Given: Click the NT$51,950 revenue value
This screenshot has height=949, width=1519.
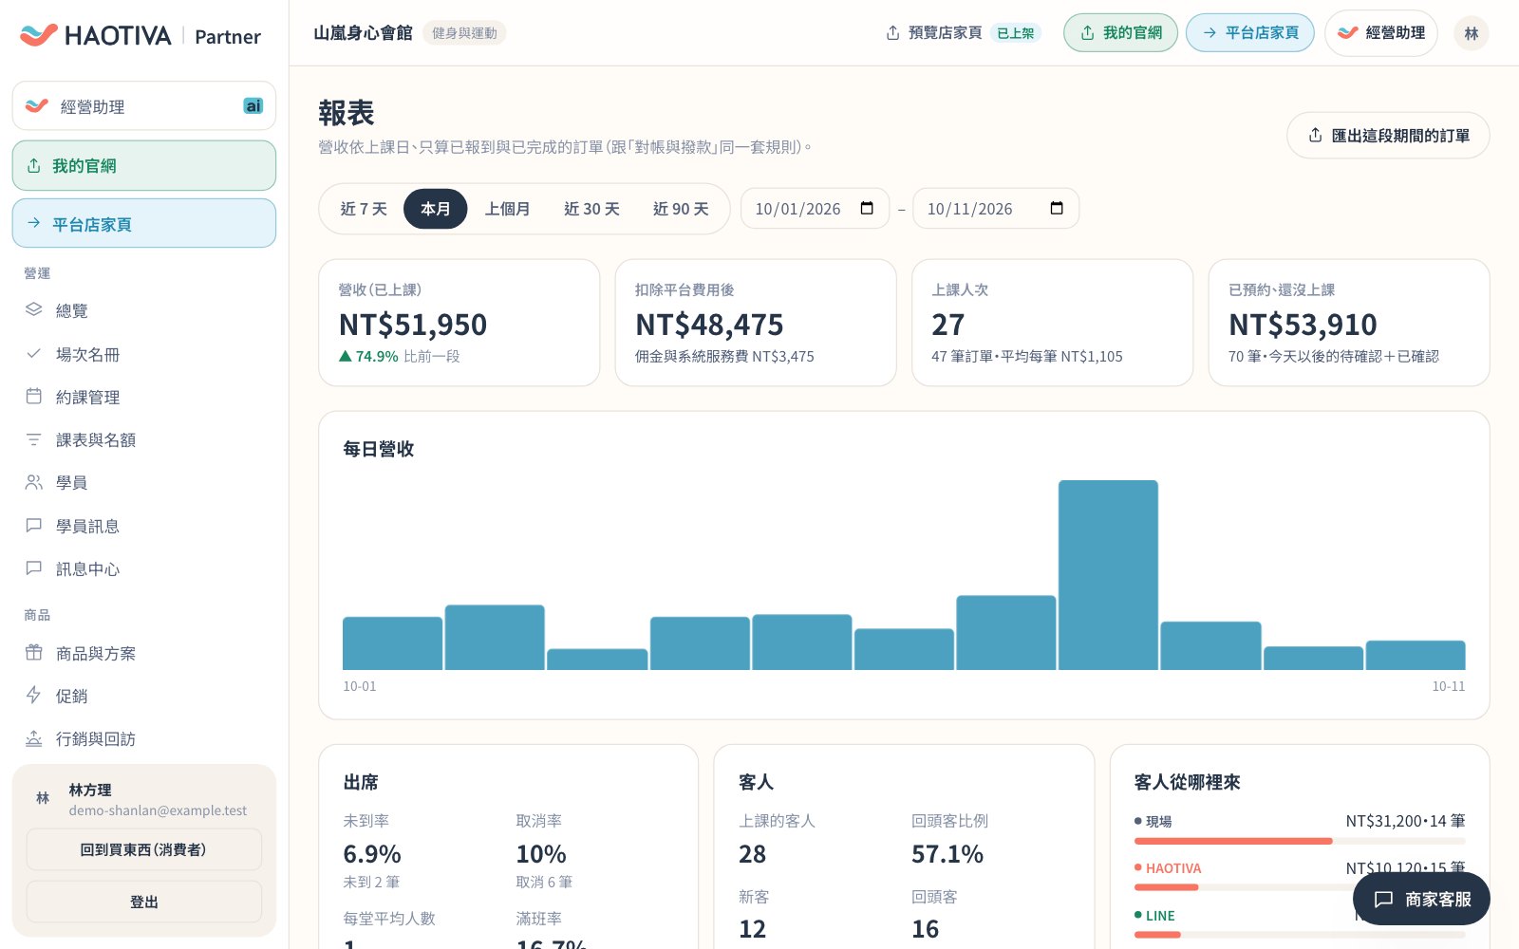Looking at the screenshot, I should pyautogui.click(x=413, y=325).
